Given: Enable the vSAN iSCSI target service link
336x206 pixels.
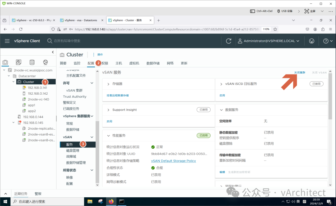Looking at the screenshot, I should tap(222, 95).
